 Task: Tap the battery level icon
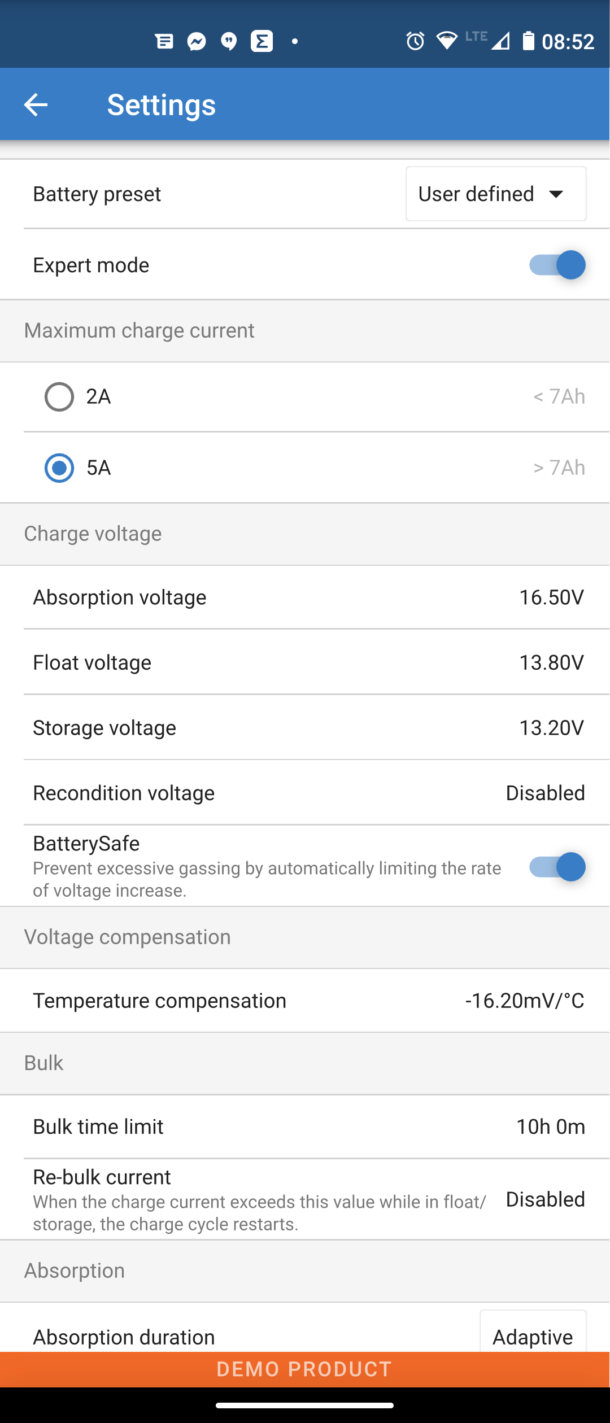pos(528,41)
